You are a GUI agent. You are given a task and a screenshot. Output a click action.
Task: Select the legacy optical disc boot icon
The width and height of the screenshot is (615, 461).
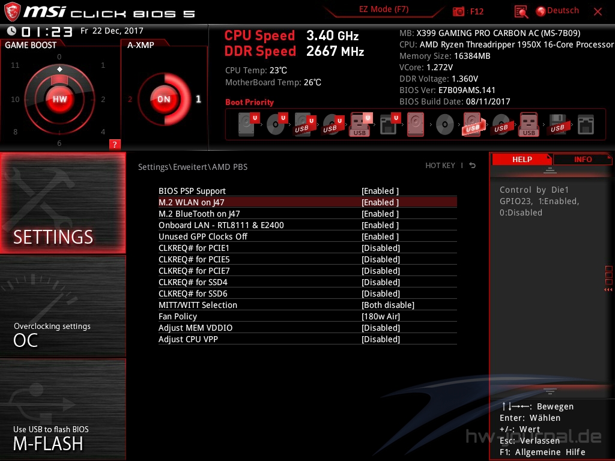[445, 125]
